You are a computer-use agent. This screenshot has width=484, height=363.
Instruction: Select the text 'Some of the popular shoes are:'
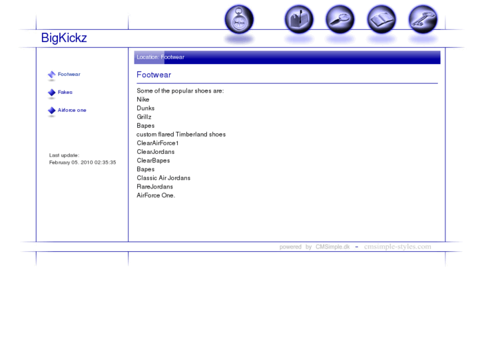(180, 91)
